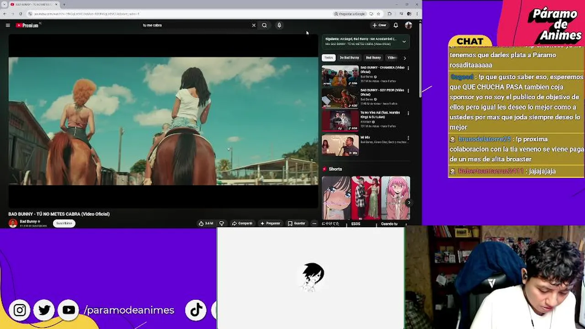Screen dimensions: 585x329
Task: Open the account avatar menu
Action: [409, 25]
